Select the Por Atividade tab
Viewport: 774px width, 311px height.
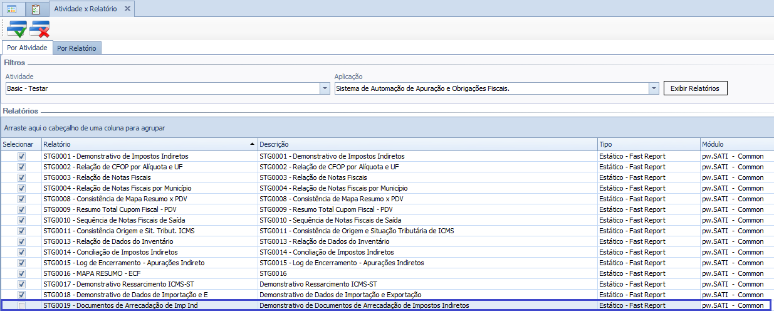pyautogui.click(x=27, y=48)
